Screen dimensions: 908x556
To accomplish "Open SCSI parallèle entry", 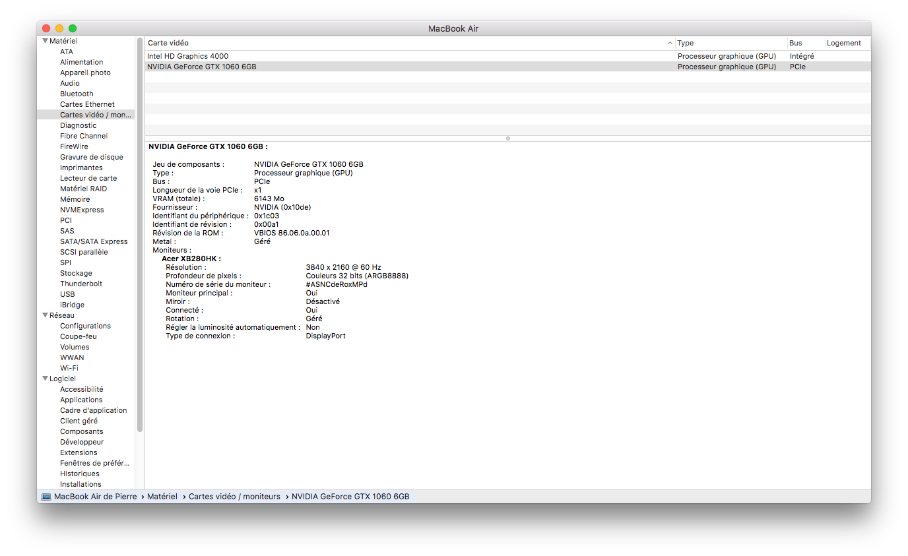I will [x=84, y=252].
